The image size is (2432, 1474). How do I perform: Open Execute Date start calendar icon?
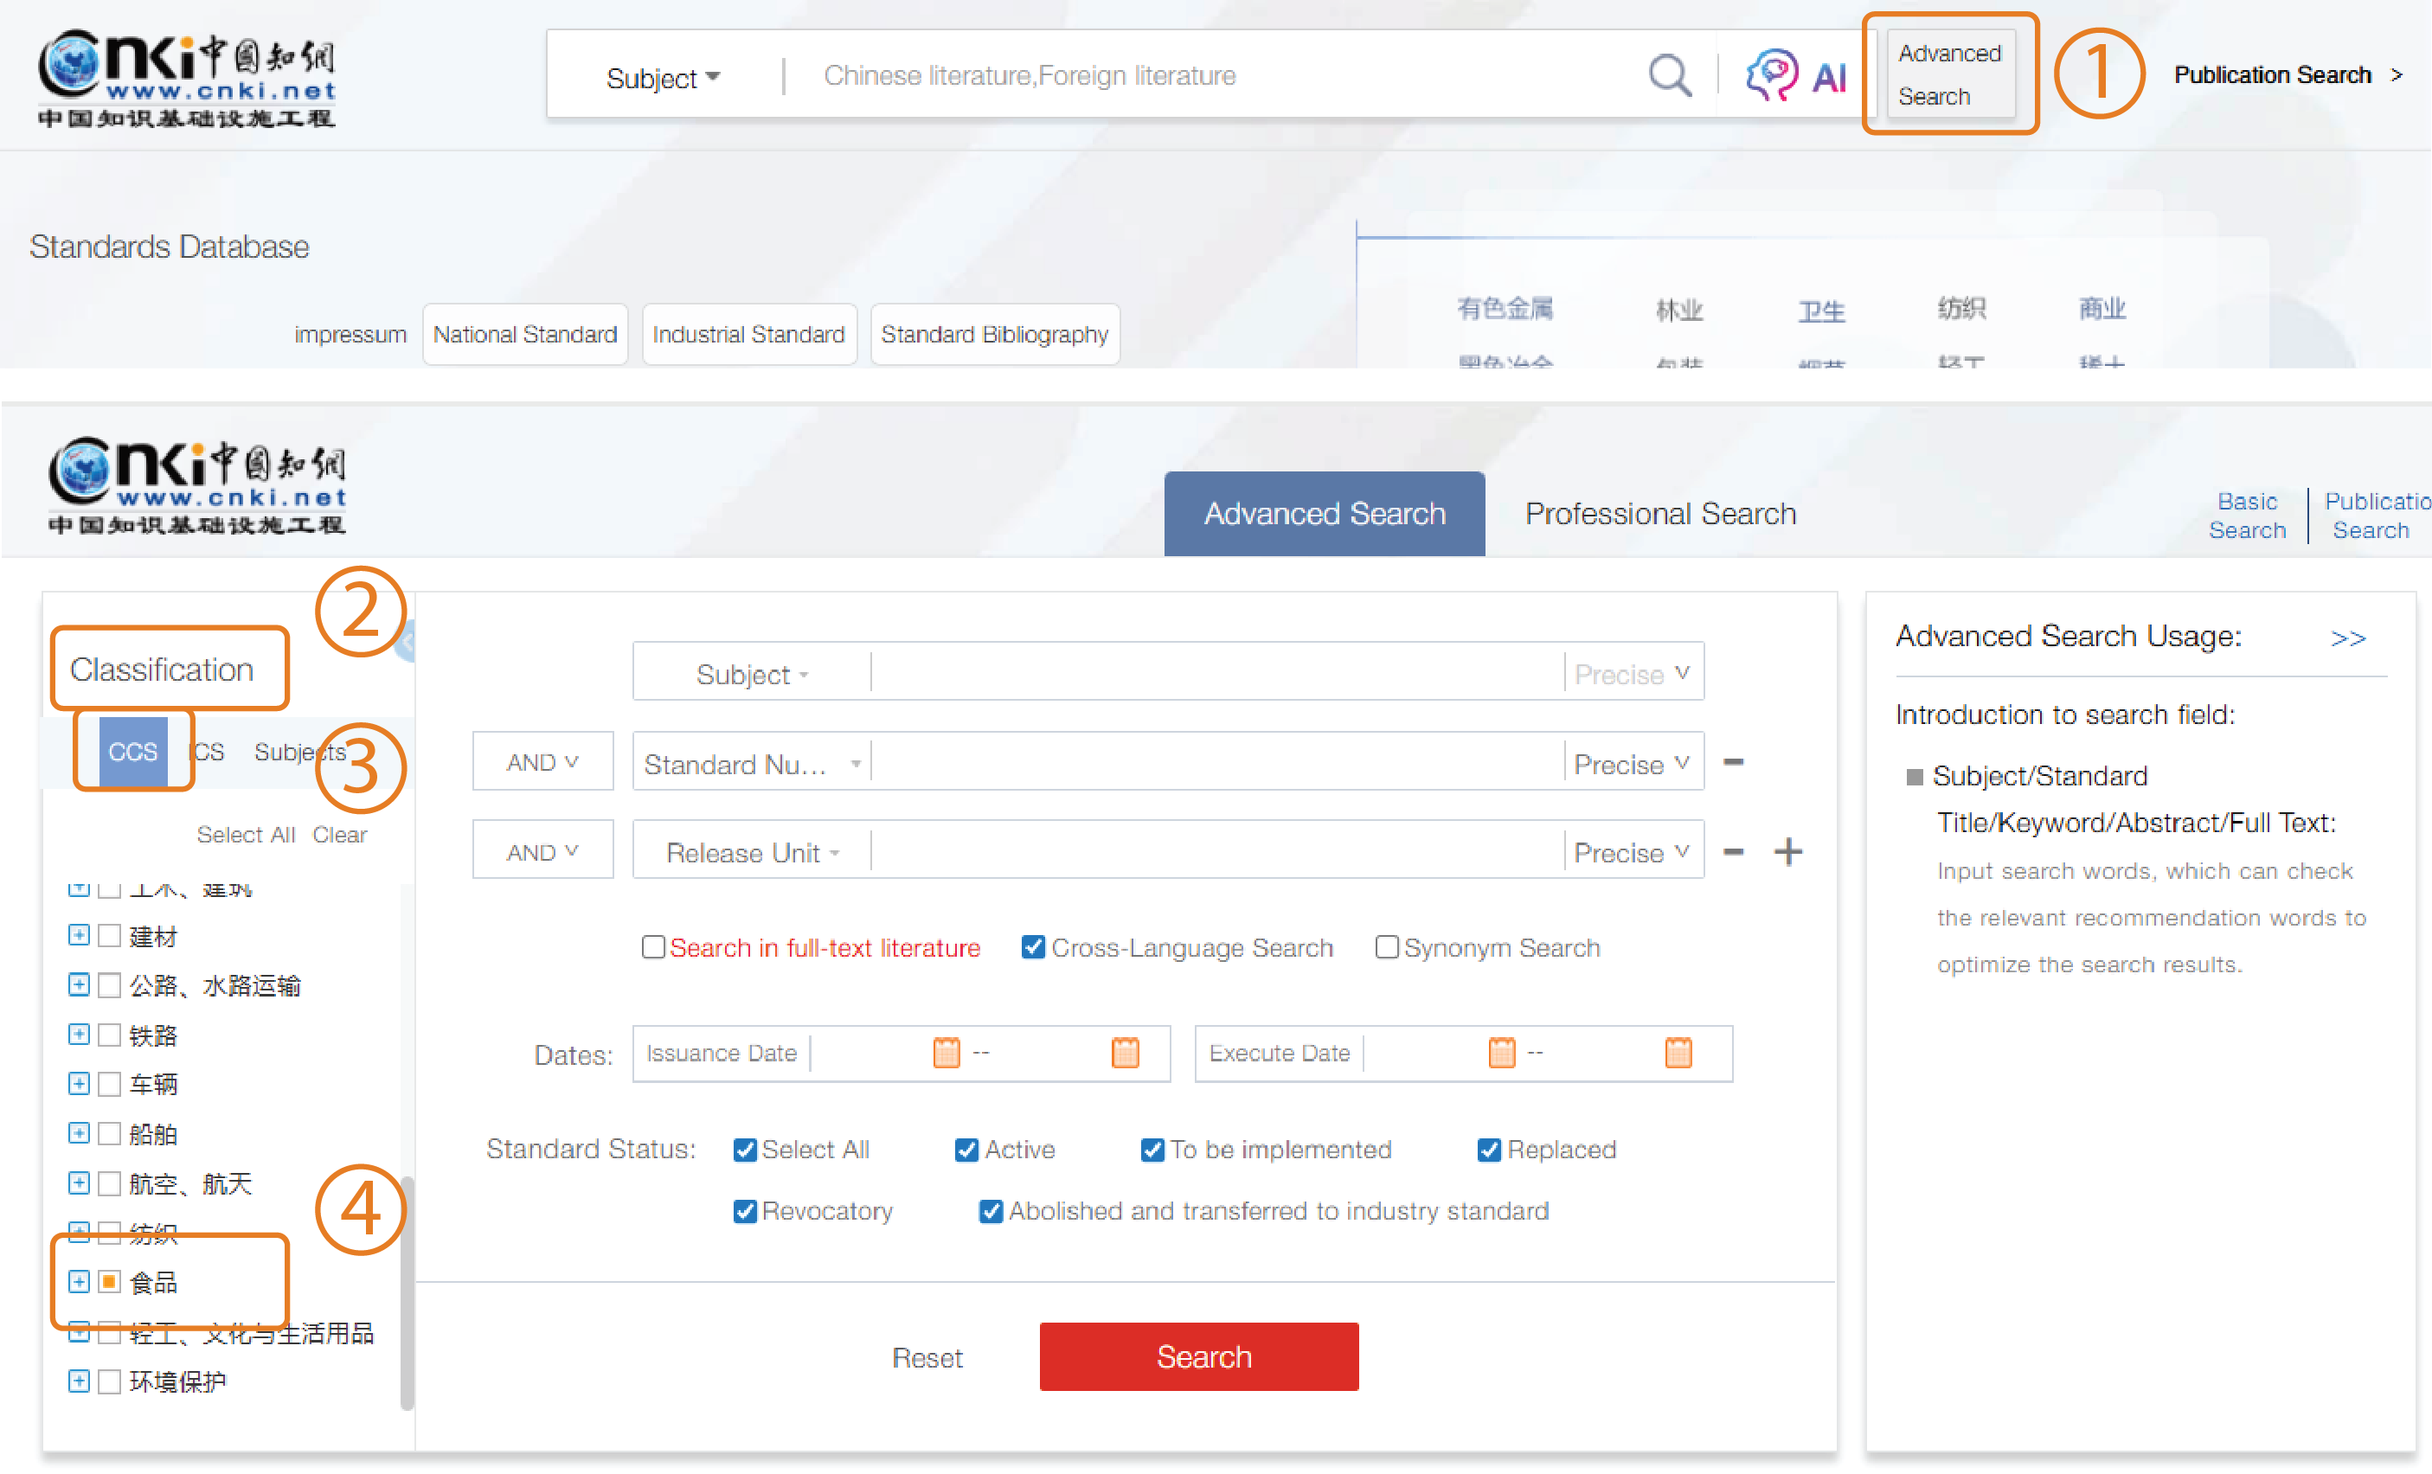(x=1500, y=1053)
